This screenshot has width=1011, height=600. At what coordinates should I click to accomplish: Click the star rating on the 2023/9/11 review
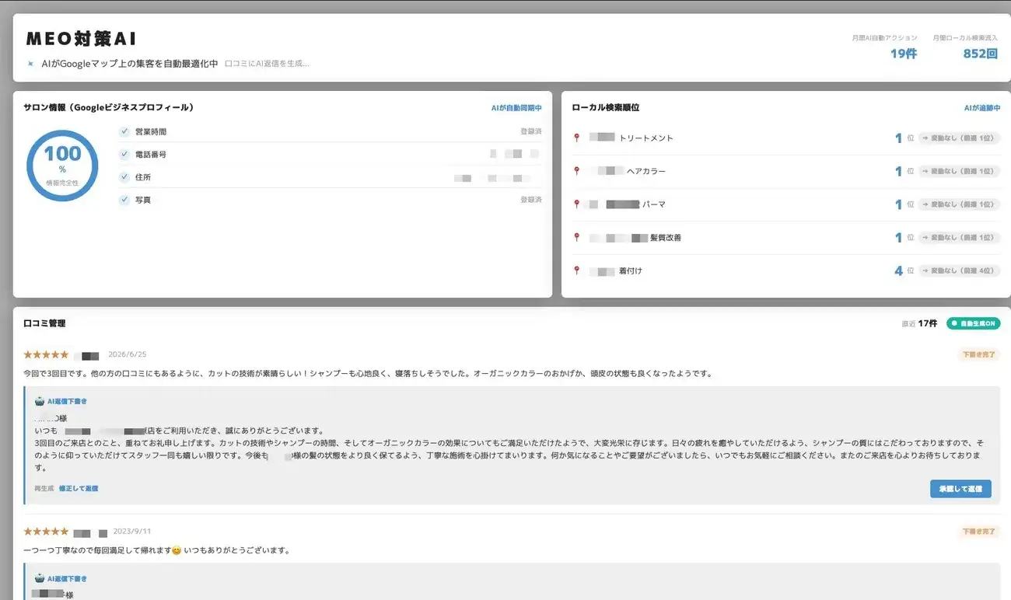46,532
